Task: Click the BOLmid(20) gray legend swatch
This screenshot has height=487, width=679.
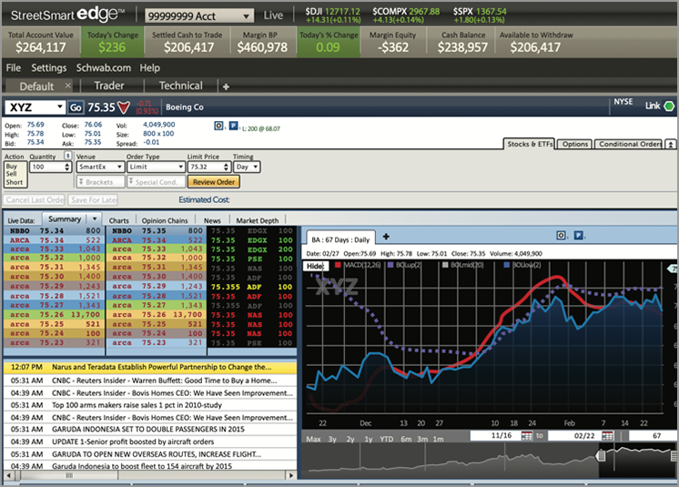Action: 445,265
